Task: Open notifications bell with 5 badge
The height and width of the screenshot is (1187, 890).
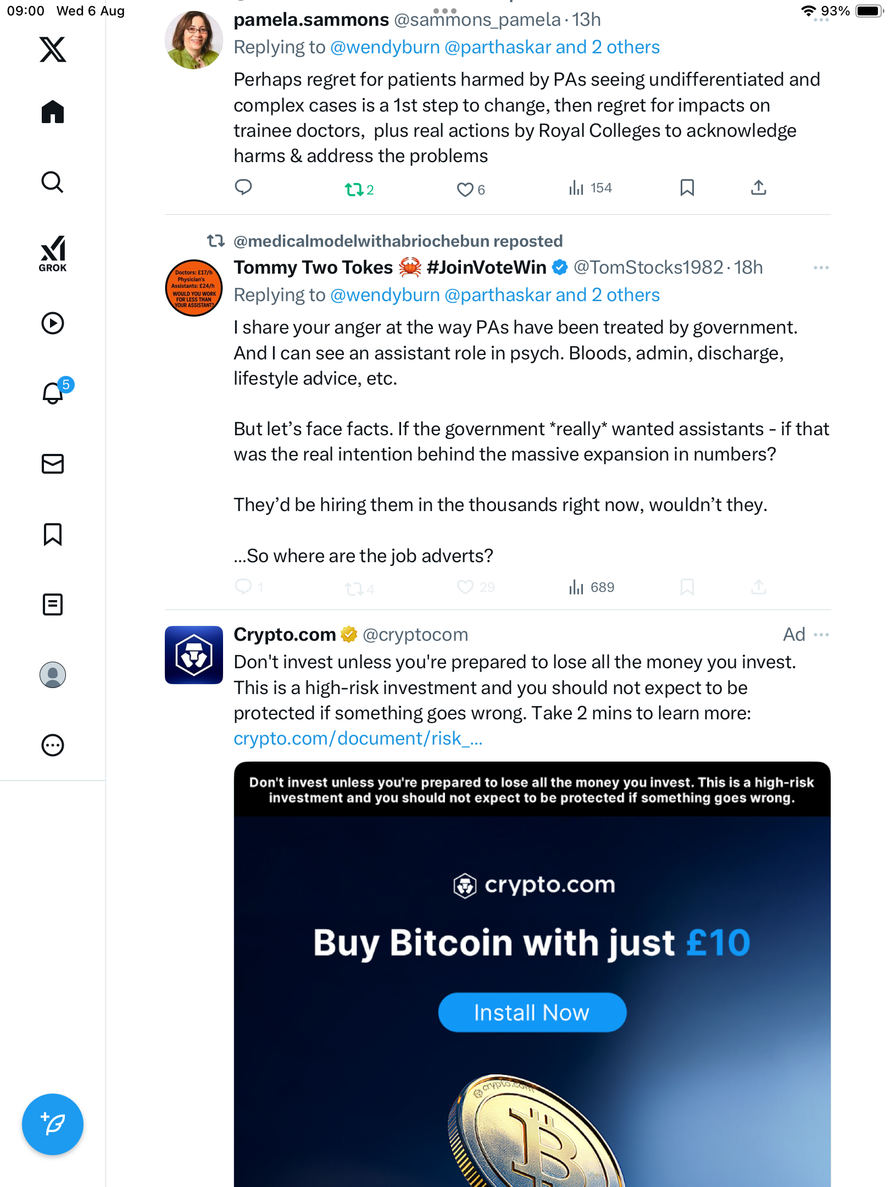Action: click(x=54, y=393)
